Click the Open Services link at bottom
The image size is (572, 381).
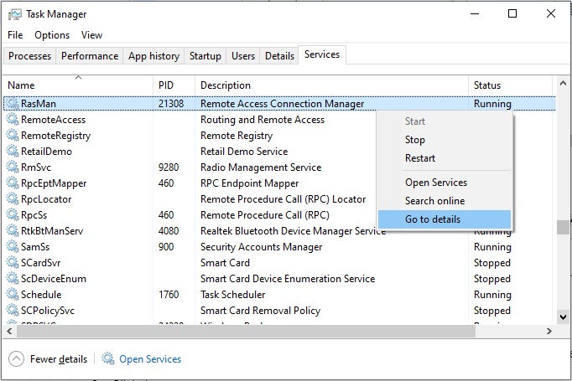click(150, 359)
